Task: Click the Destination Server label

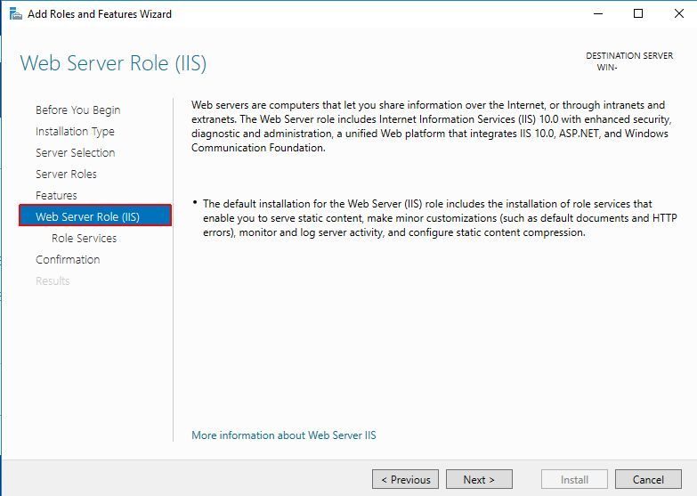Action: pyautogui.click(x=628, y=56)
